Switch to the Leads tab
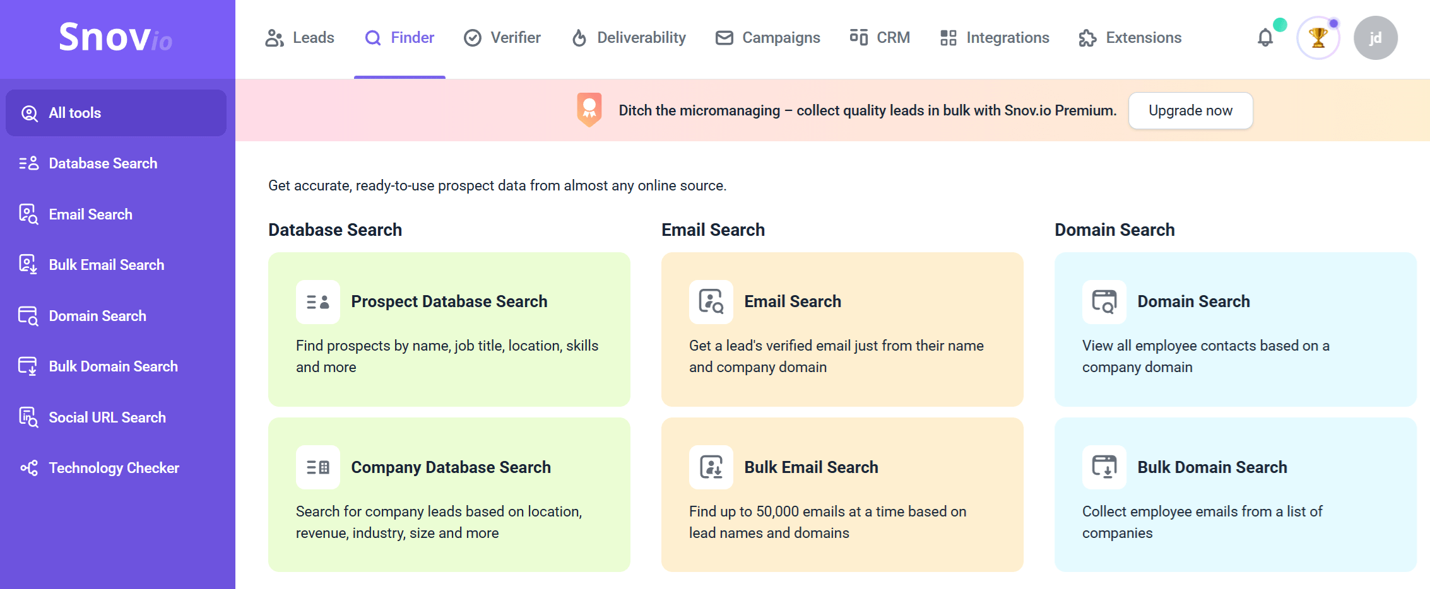Image resolution: width=1430 pixels, height=589 pixels. tap(300, 38)
